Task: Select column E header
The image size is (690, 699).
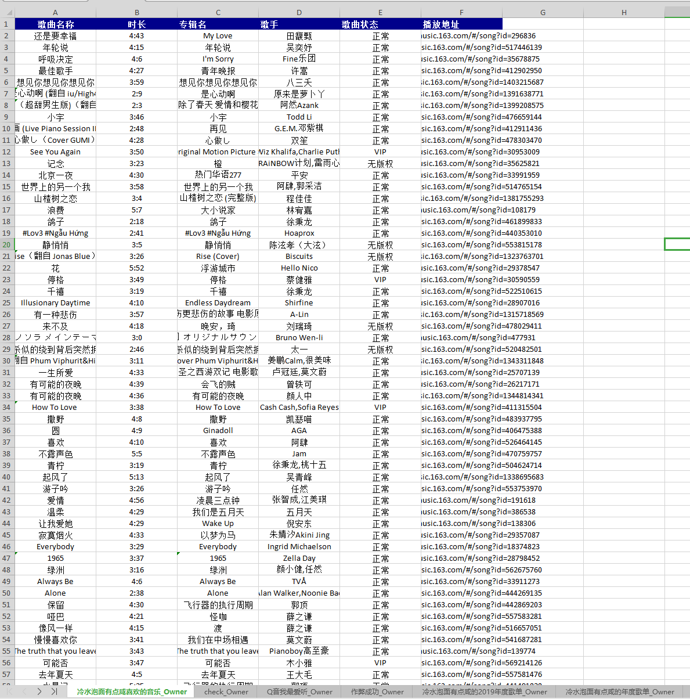Action: pos(381,12)
